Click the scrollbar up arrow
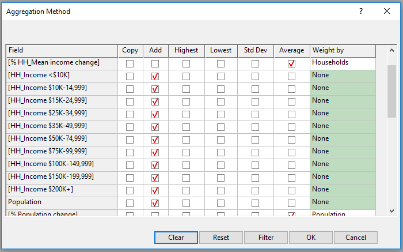403x252 pixels. coord(391,50)
